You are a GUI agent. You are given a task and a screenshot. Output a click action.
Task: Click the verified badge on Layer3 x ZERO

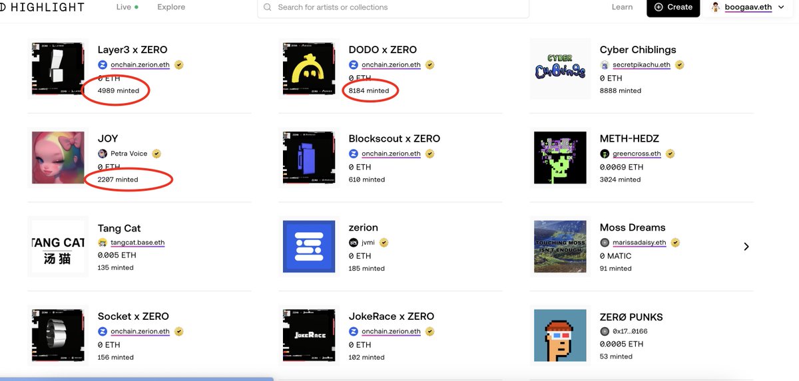point(179,64)
